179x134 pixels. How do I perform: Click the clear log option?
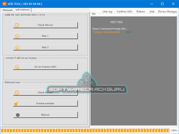point(107,11)
